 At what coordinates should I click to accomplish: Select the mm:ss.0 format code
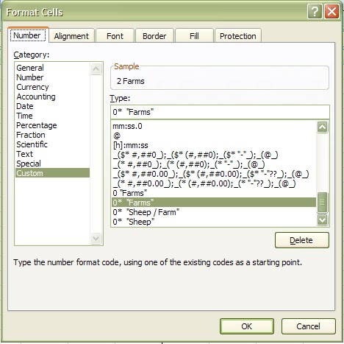(x=214, y=126)
